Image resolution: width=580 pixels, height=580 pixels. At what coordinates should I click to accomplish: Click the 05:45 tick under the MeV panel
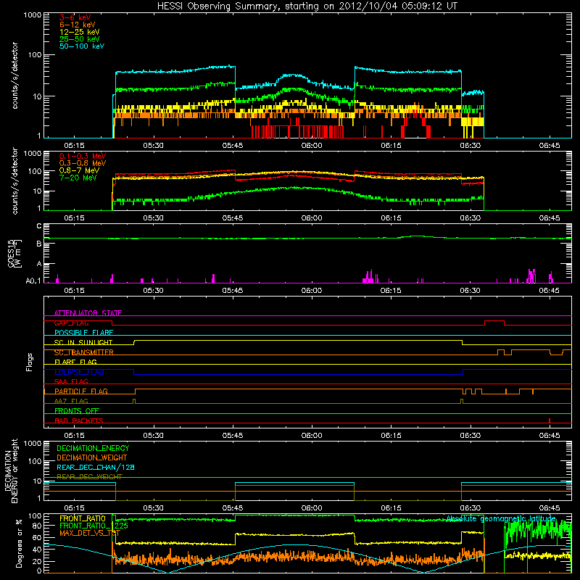(233, 218)
